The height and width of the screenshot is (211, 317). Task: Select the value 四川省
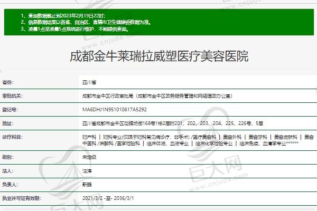pos(89,82)
